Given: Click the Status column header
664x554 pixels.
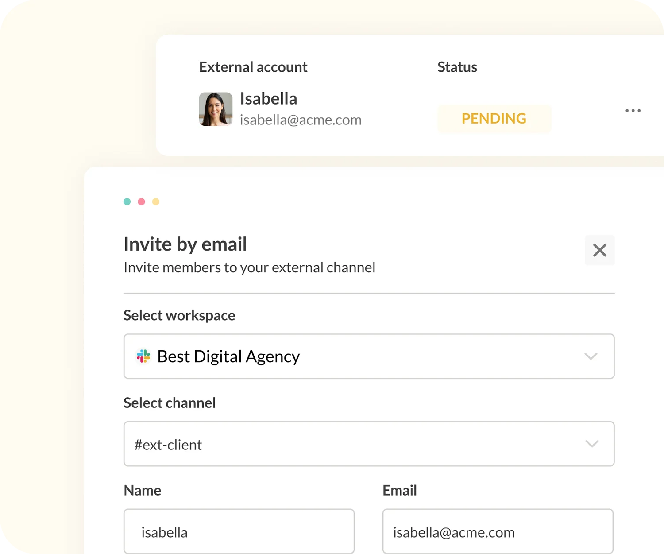Looking at the screenshot, I should [x=457, y=67].
